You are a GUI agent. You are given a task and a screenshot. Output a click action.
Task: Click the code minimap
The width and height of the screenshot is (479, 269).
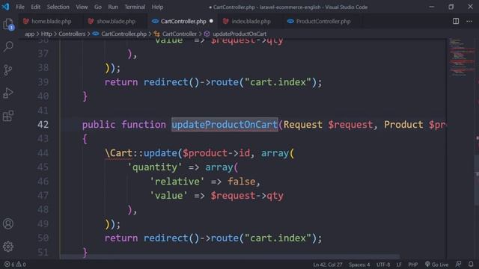click(461, 57)
